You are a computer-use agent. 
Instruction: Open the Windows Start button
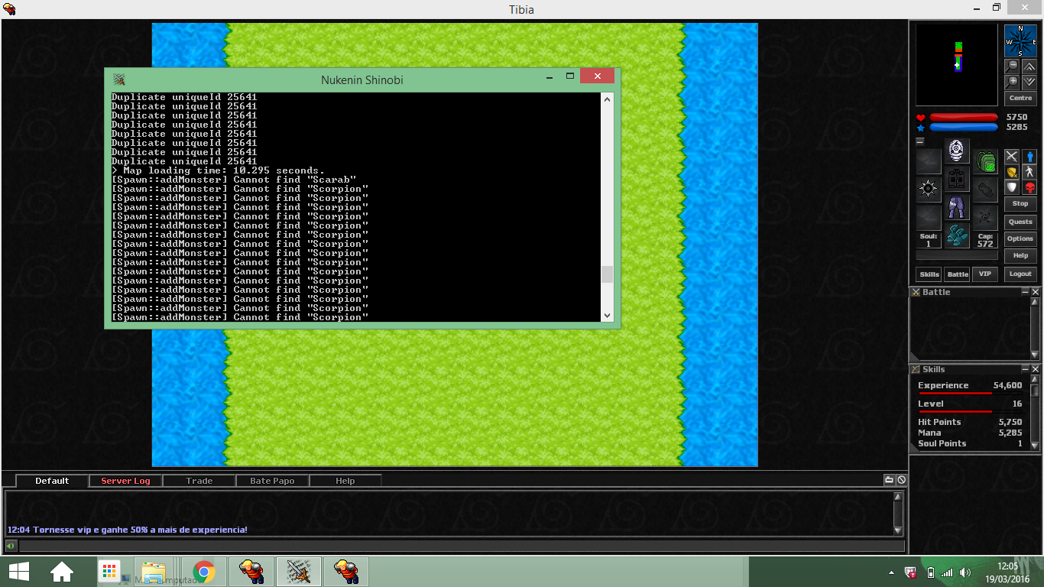(x=19, y=572)
